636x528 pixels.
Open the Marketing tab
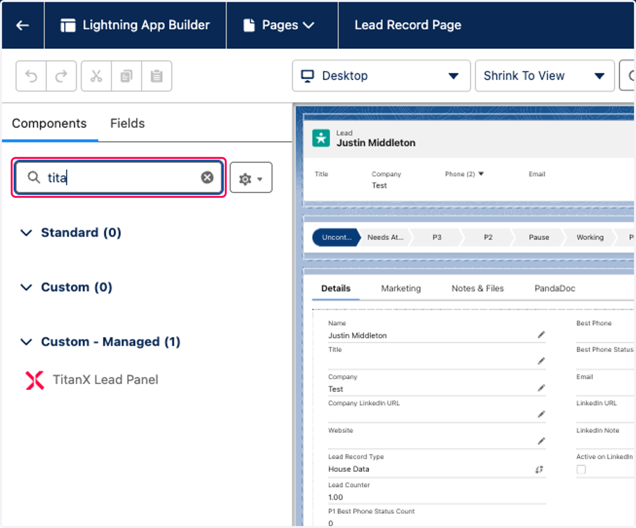[x=401, y=289]
